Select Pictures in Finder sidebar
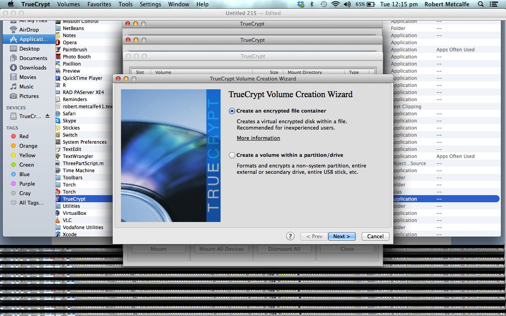The image size is (506, 316). [29, 96]
